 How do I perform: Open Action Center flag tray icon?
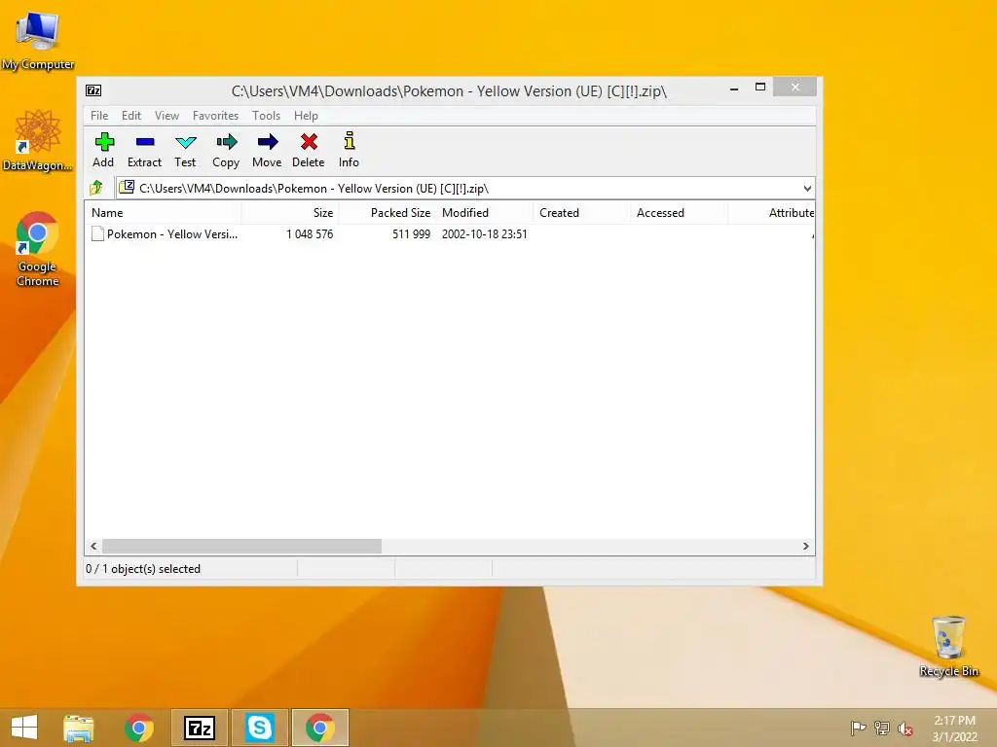(x=858, y=728)
